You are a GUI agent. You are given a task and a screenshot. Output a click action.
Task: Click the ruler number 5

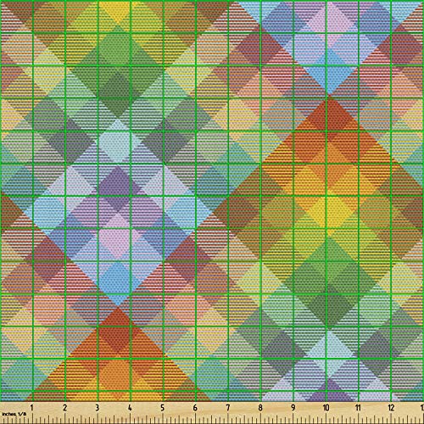162,408
